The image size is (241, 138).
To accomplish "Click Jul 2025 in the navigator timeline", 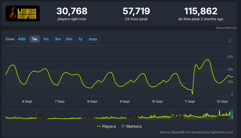I will 222,117.
